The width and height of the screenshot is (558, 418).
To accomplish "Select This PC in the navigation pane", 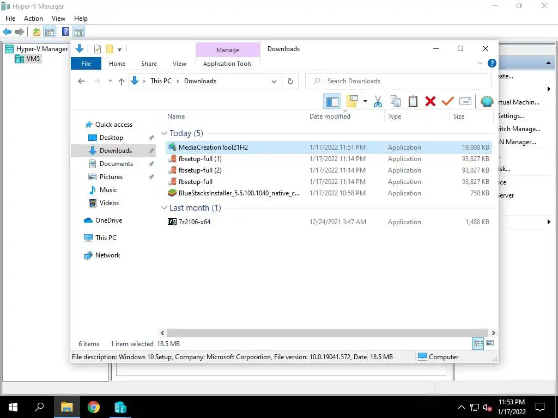I will pyautogui.click(x=106, y=238).
